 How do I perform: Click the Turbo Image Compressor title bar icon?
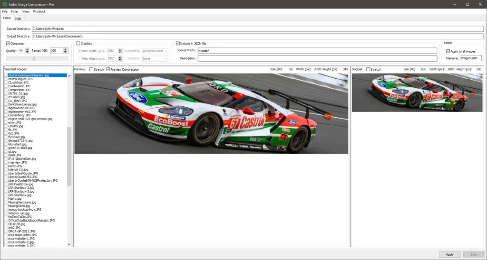tap(4, 4)
